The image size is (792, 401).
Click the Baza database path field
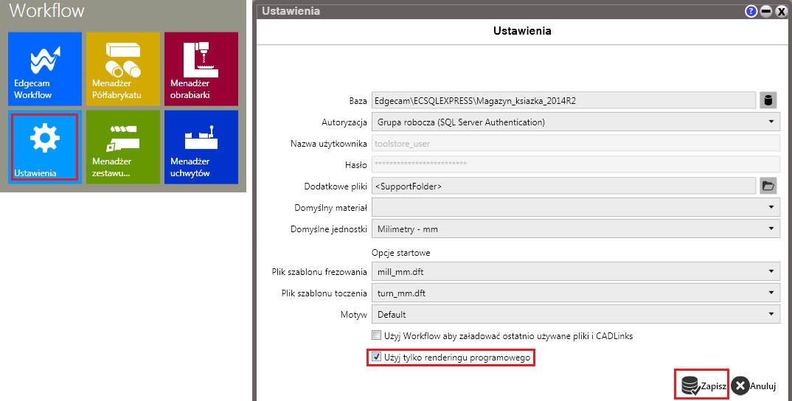(x=563, y=100)
